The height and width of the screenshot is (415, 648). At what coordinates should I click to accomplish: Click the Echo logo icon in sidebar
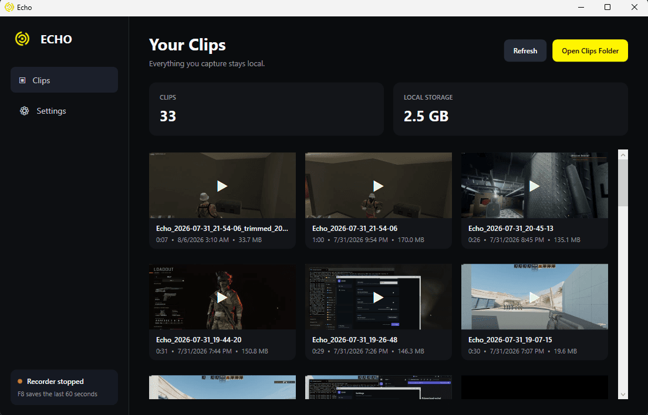pos(22,39)
